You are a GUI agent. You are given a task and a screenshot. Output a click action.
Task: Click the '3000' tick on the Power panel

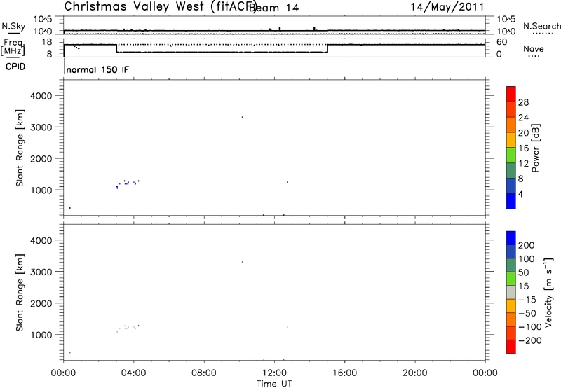pos(41,127)
